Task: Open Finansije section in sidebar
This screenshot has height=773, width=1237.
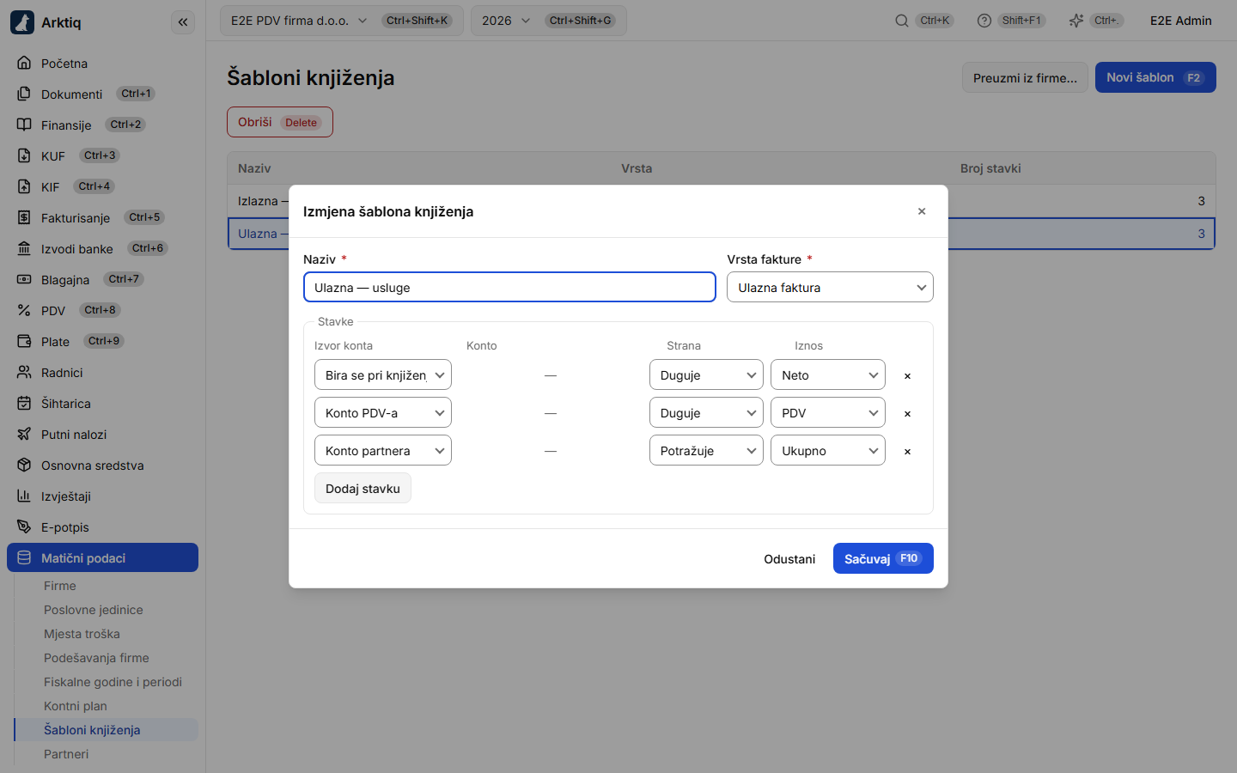Action: [x=102, y=125]
